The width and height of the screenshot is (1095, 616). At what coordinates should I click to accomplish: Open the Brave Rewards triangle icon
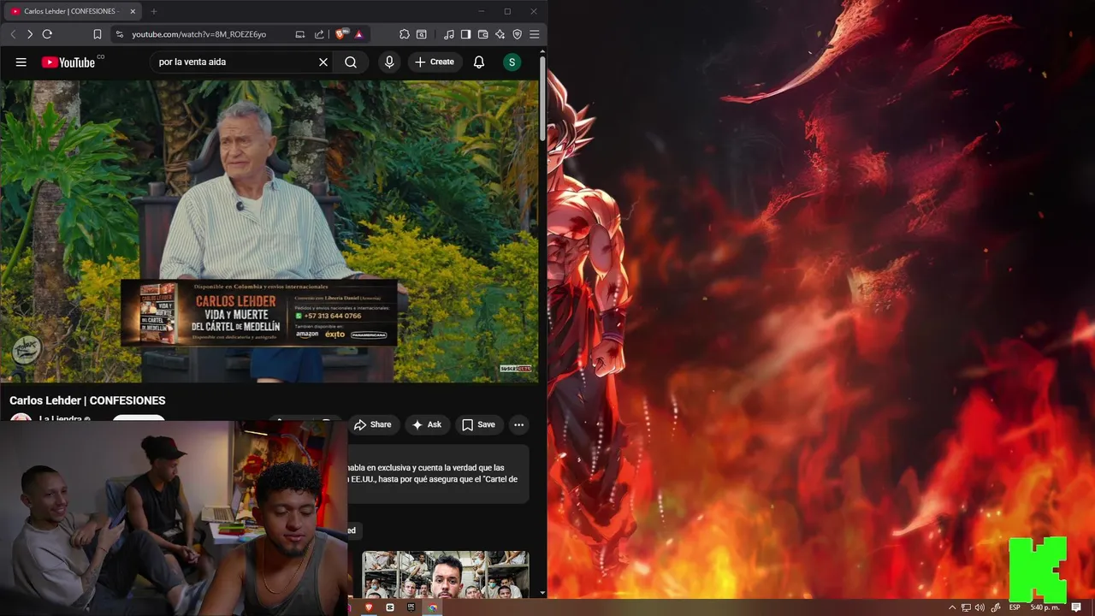click(358, 34)
